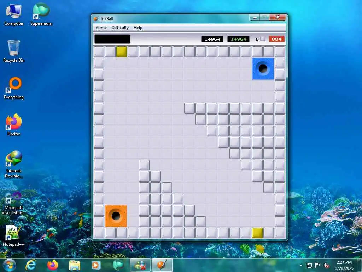362x272 pixels.
Task: Open the Help menu
Action: 138,28
